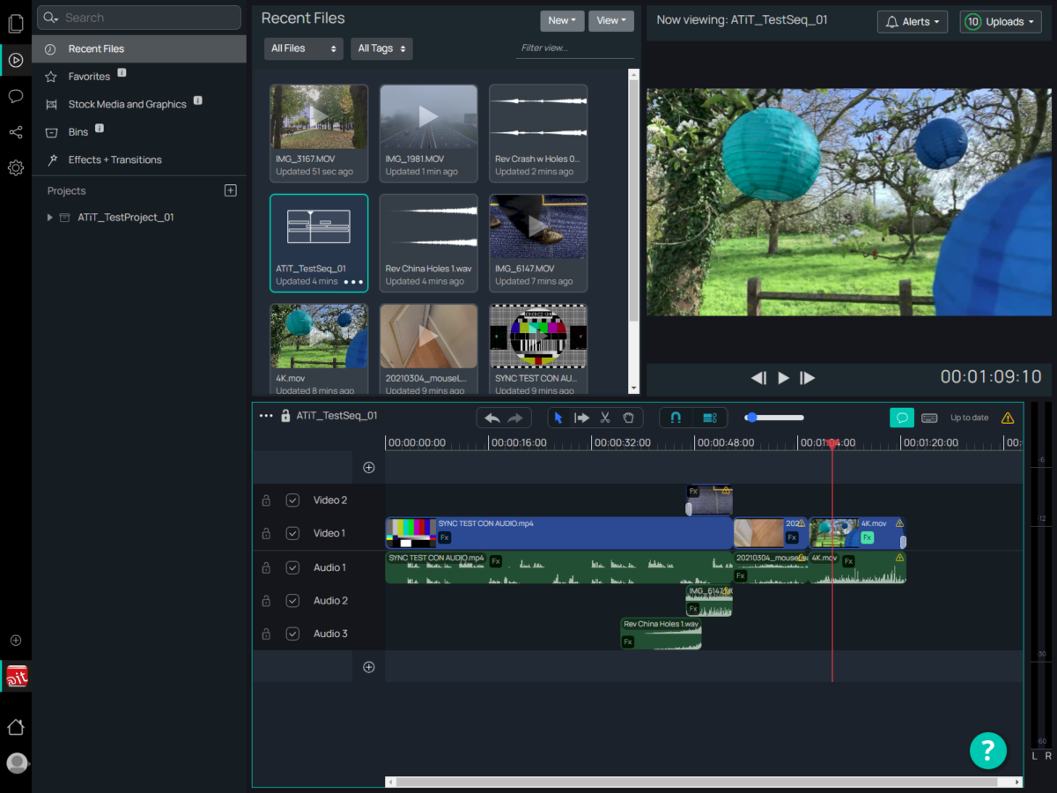
Task: Lock the Video 1 track
Action: click(266, 534)
